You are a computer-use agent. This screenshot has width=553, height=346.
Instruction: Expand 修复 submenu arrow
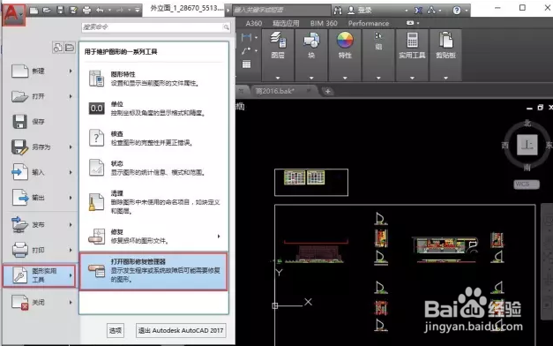(x=219, y=237)
